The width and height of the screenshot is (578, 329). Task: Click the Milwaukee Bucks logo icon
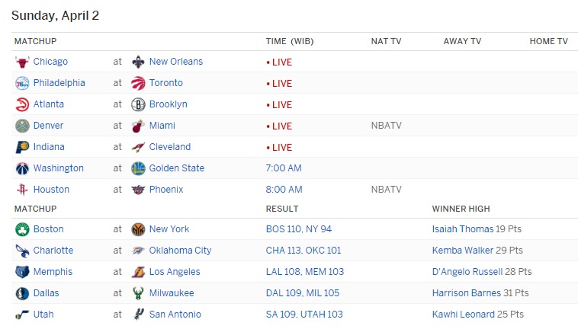click(138, 293)
